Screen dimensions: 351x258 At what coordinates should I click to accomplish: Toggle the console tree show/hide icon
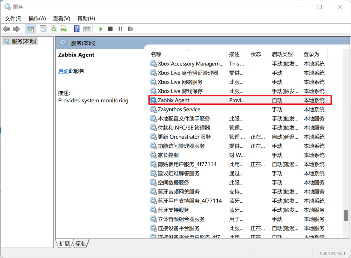click(30, 29)
